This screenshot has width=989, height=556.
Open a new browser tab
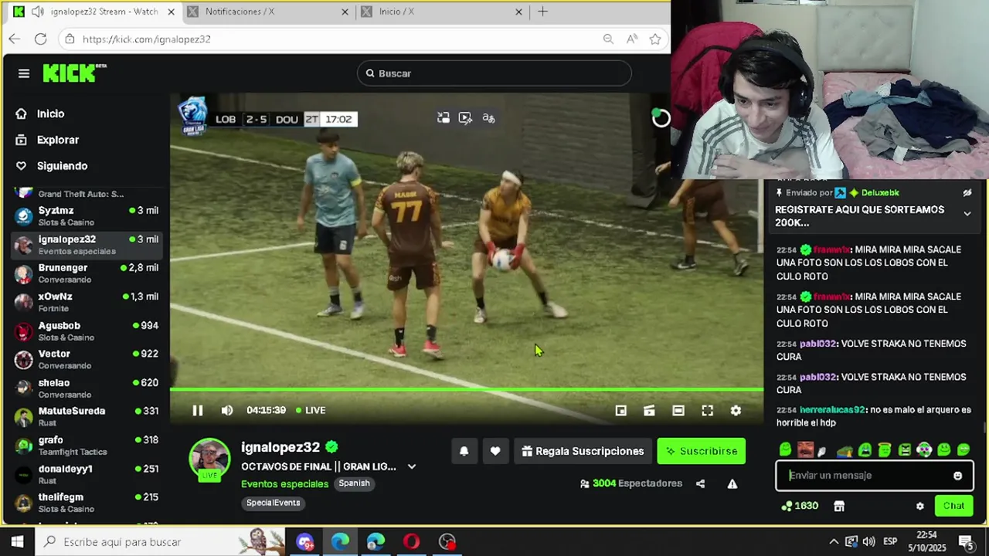click(542, 12)
